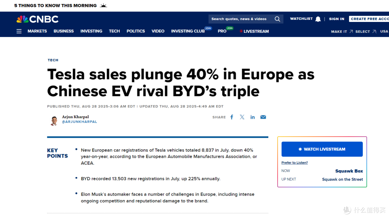Share article on LinkedIn
This screenshot has width=389, height=218.
click(252, 117)
